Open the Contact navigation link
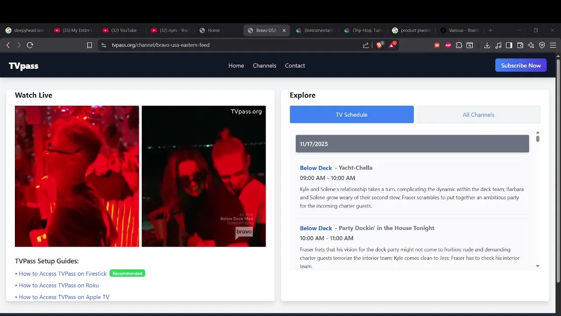 coord(295,65)
